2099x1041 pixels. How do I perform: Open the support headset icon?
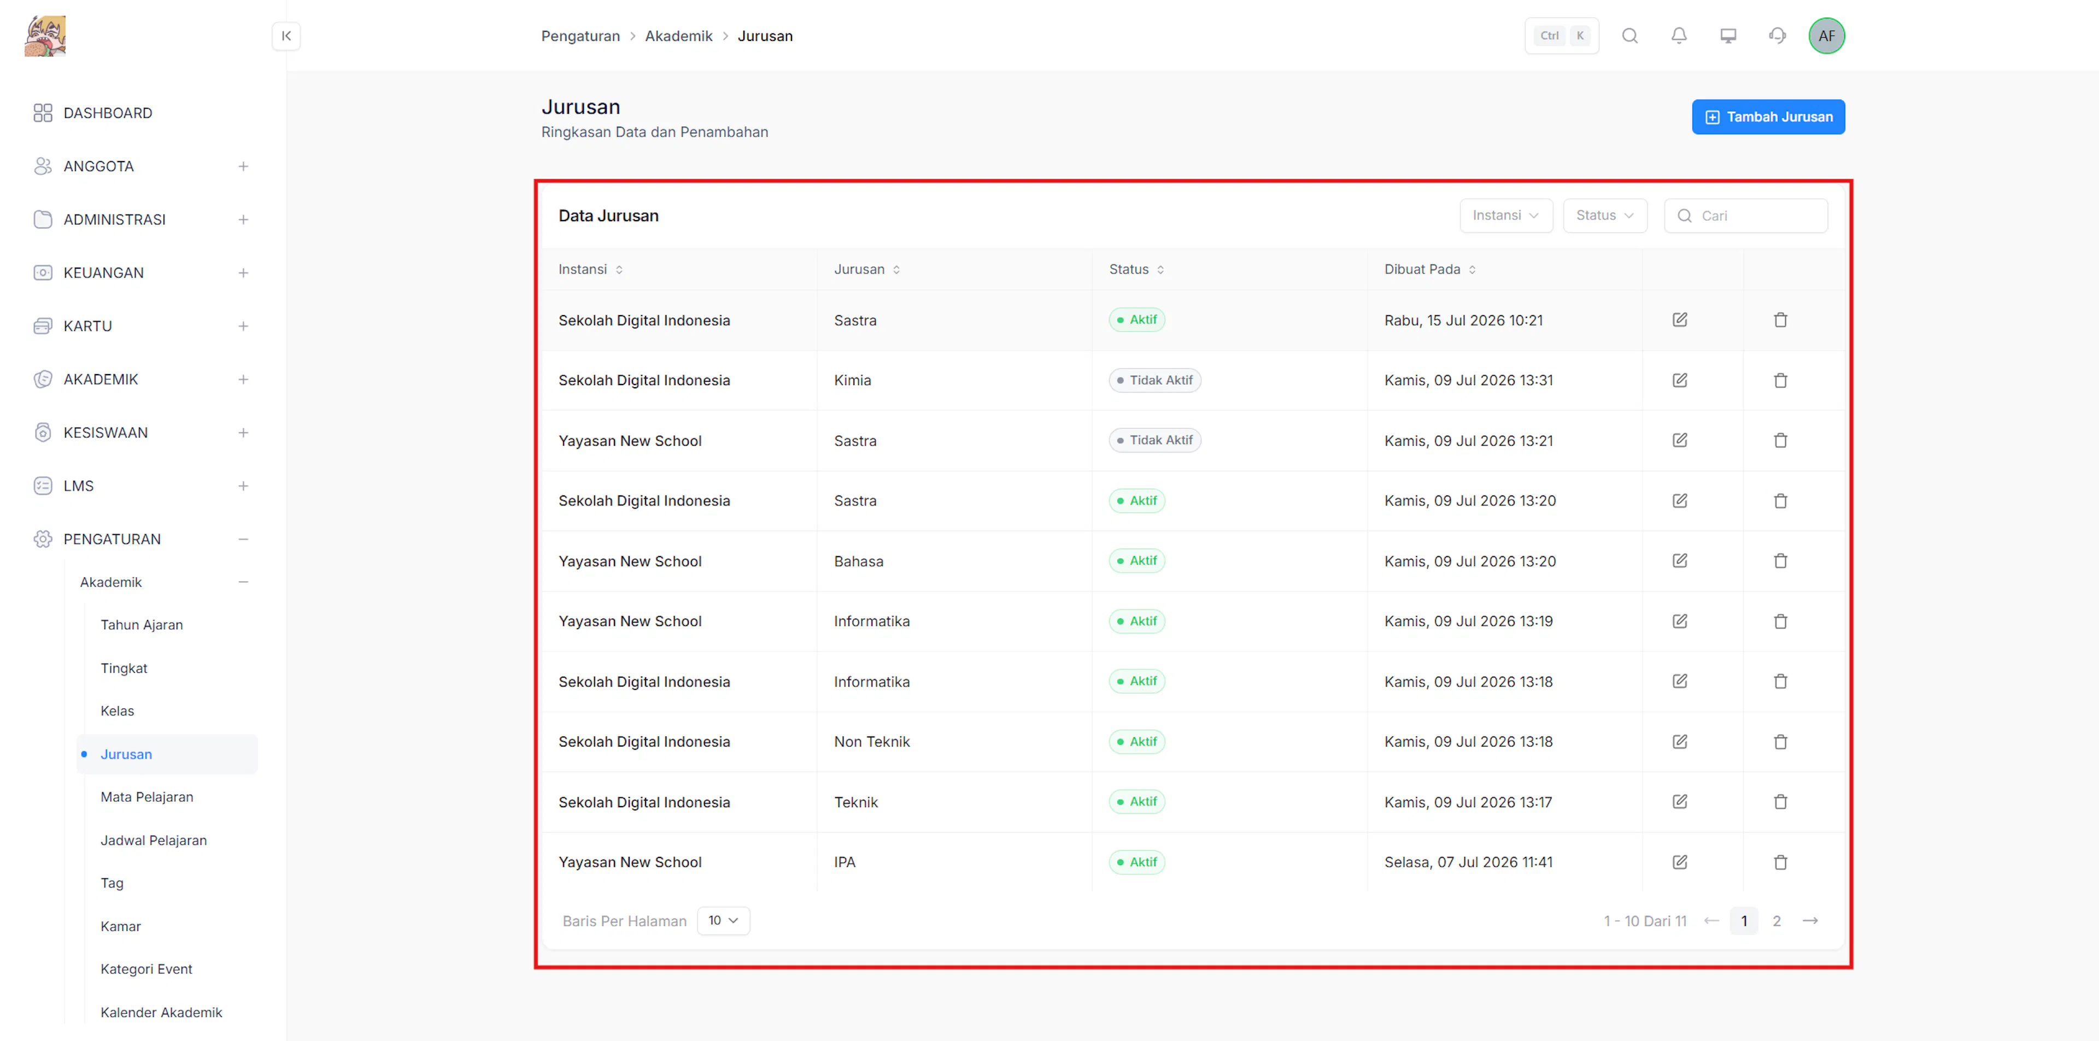click(x=1777, y=36)
